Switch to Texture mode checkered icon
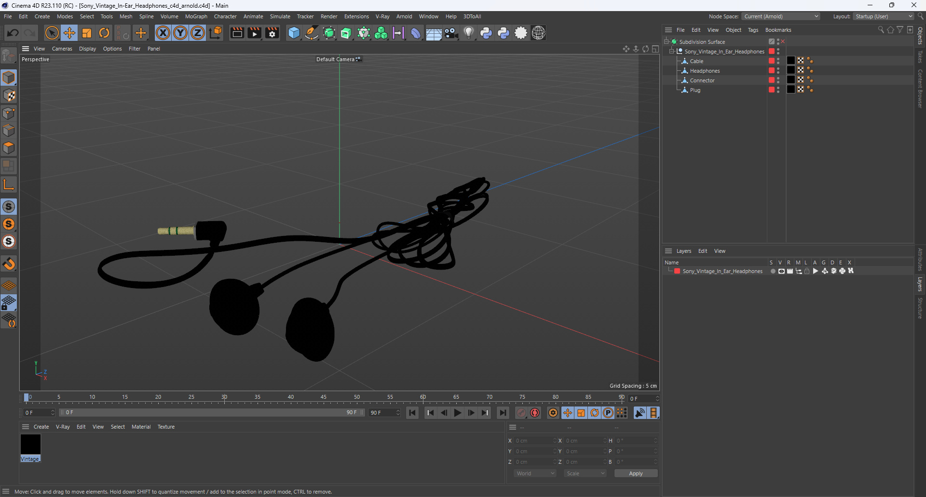 (x=9, y=95)
